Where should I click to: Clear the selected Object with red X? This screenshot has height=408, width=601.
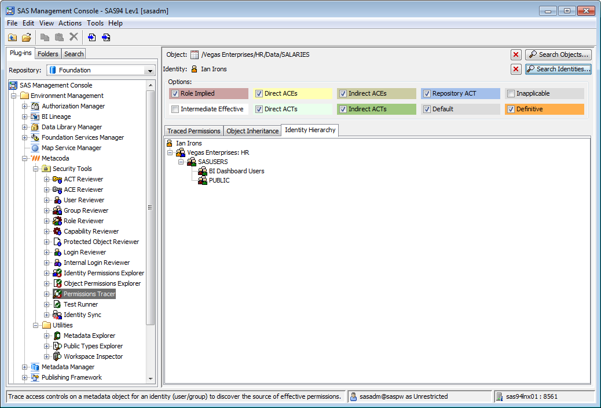point(516,55)
